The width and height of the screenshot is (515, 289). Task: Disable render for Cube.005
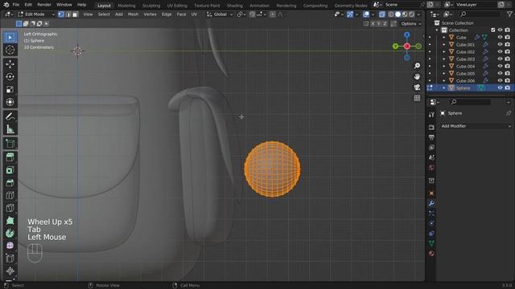point(508,73)
